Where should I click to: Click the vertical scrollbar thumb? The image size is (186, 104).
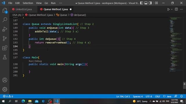pyautogui.click(x=184, y=85)
